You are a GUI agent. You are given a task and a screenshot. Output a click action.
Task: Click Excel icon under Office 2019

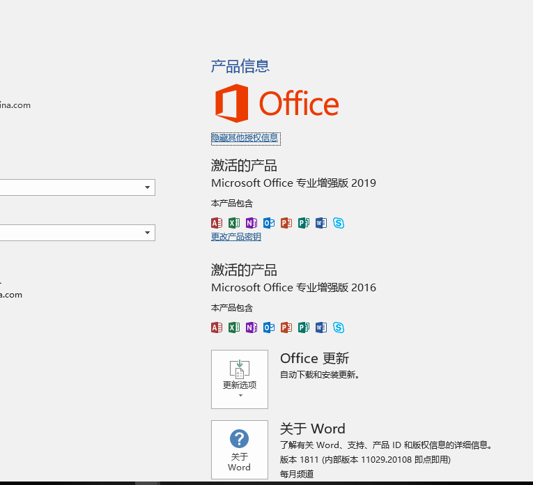(x=234, y=223)
